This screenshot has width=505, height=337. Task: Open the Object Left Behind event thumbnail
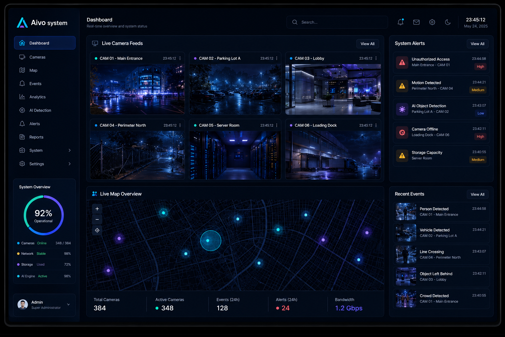pyautogui.click(x=406, y=276)
